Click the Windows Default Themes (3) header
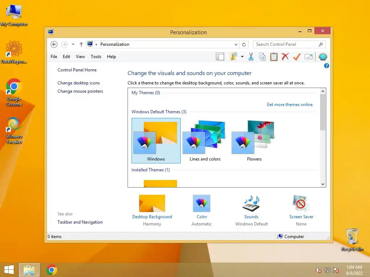 (159, 112)
